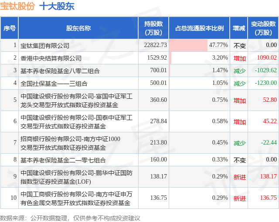279x222 pixels.
Task: Click shareholder 香港中央结算有限公司
Action: 51,58
